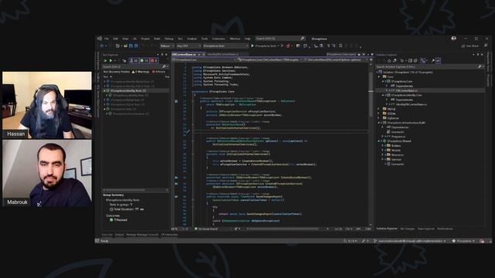495x278 pixels.
Task: Open the Team Explorer bottom tab
Action: click(x=426, y=229)
